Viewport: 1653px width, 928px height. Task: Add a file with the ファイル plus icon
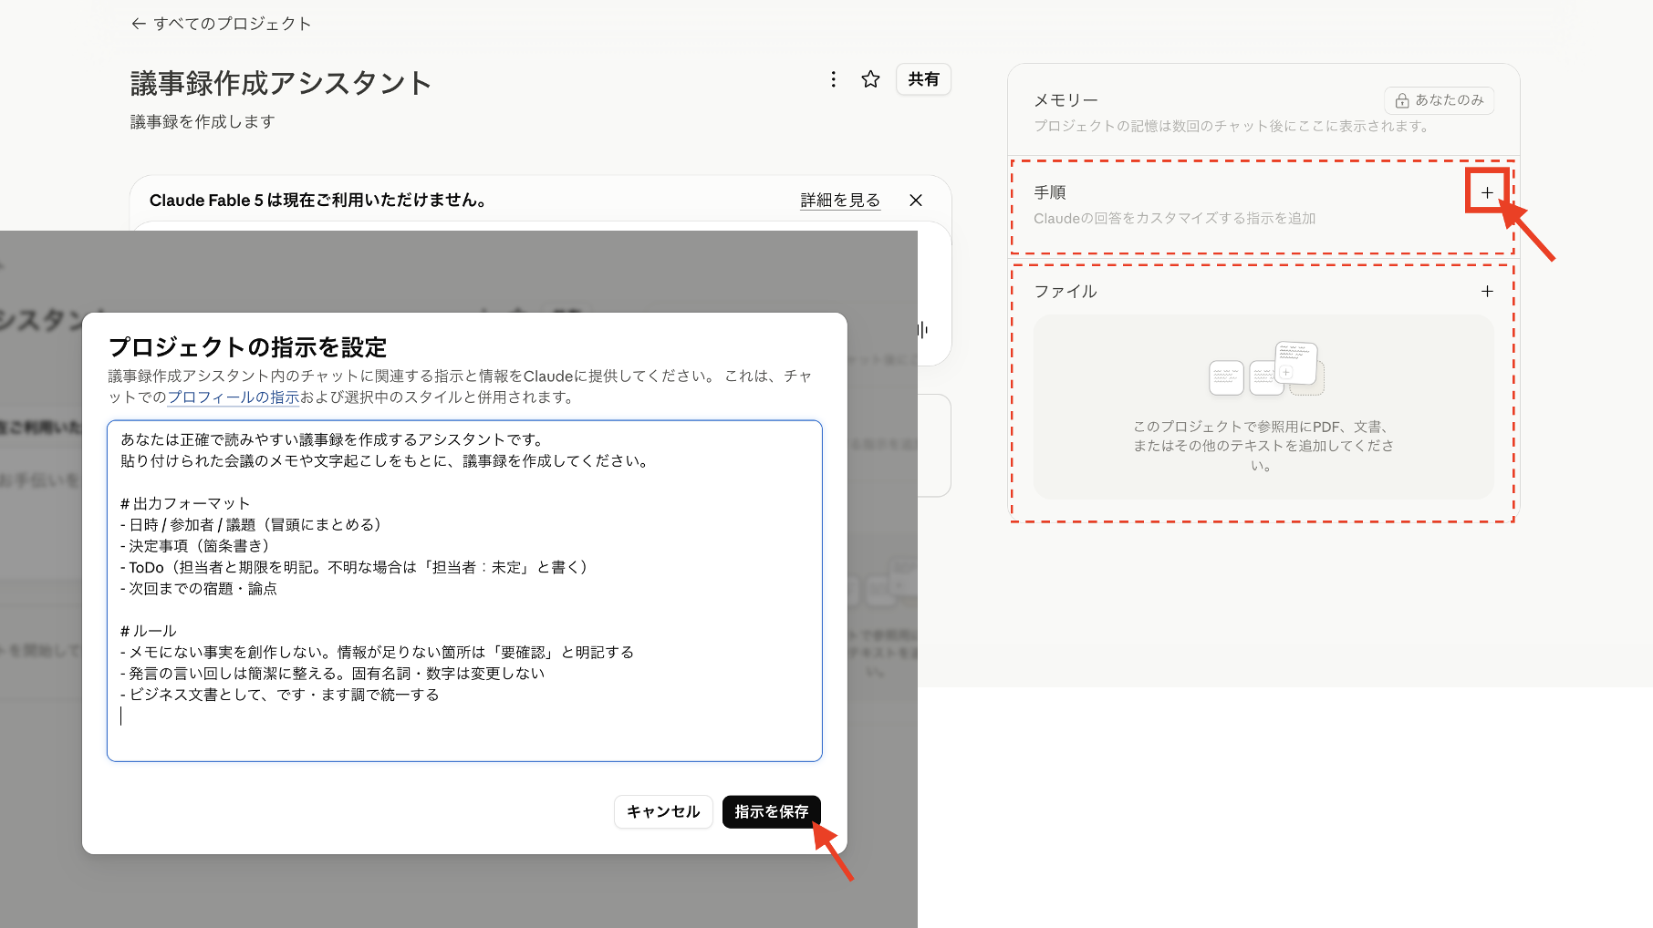click(x=1487, y=292)
